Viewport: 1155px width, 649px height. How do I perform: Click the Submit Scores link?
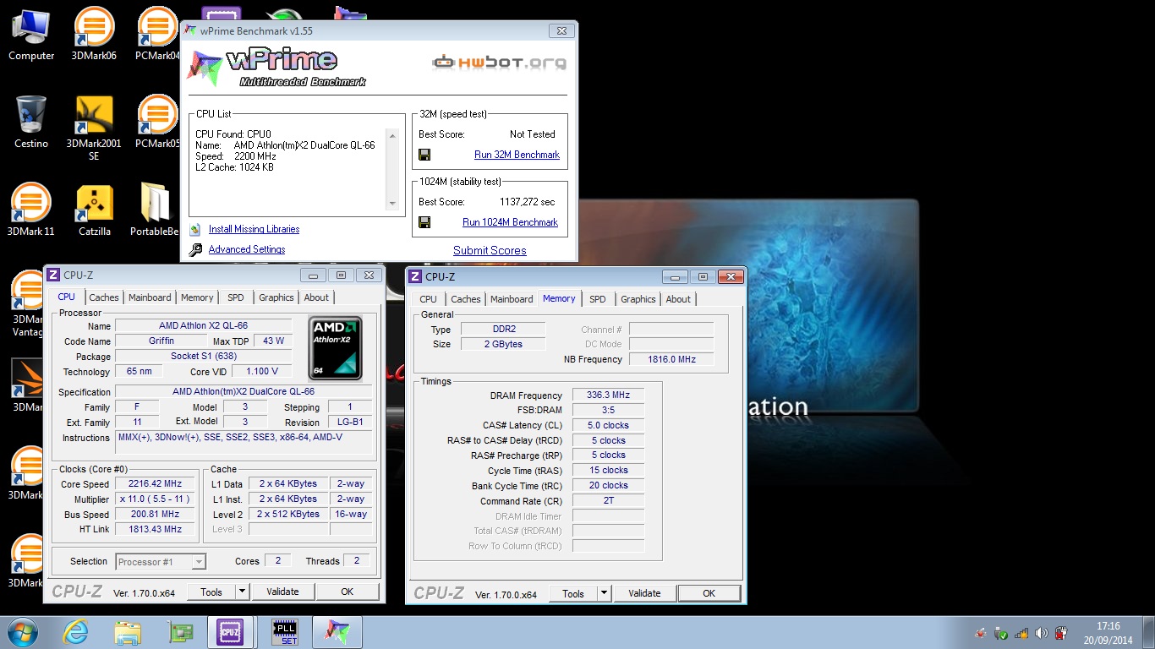pos(490,250)
